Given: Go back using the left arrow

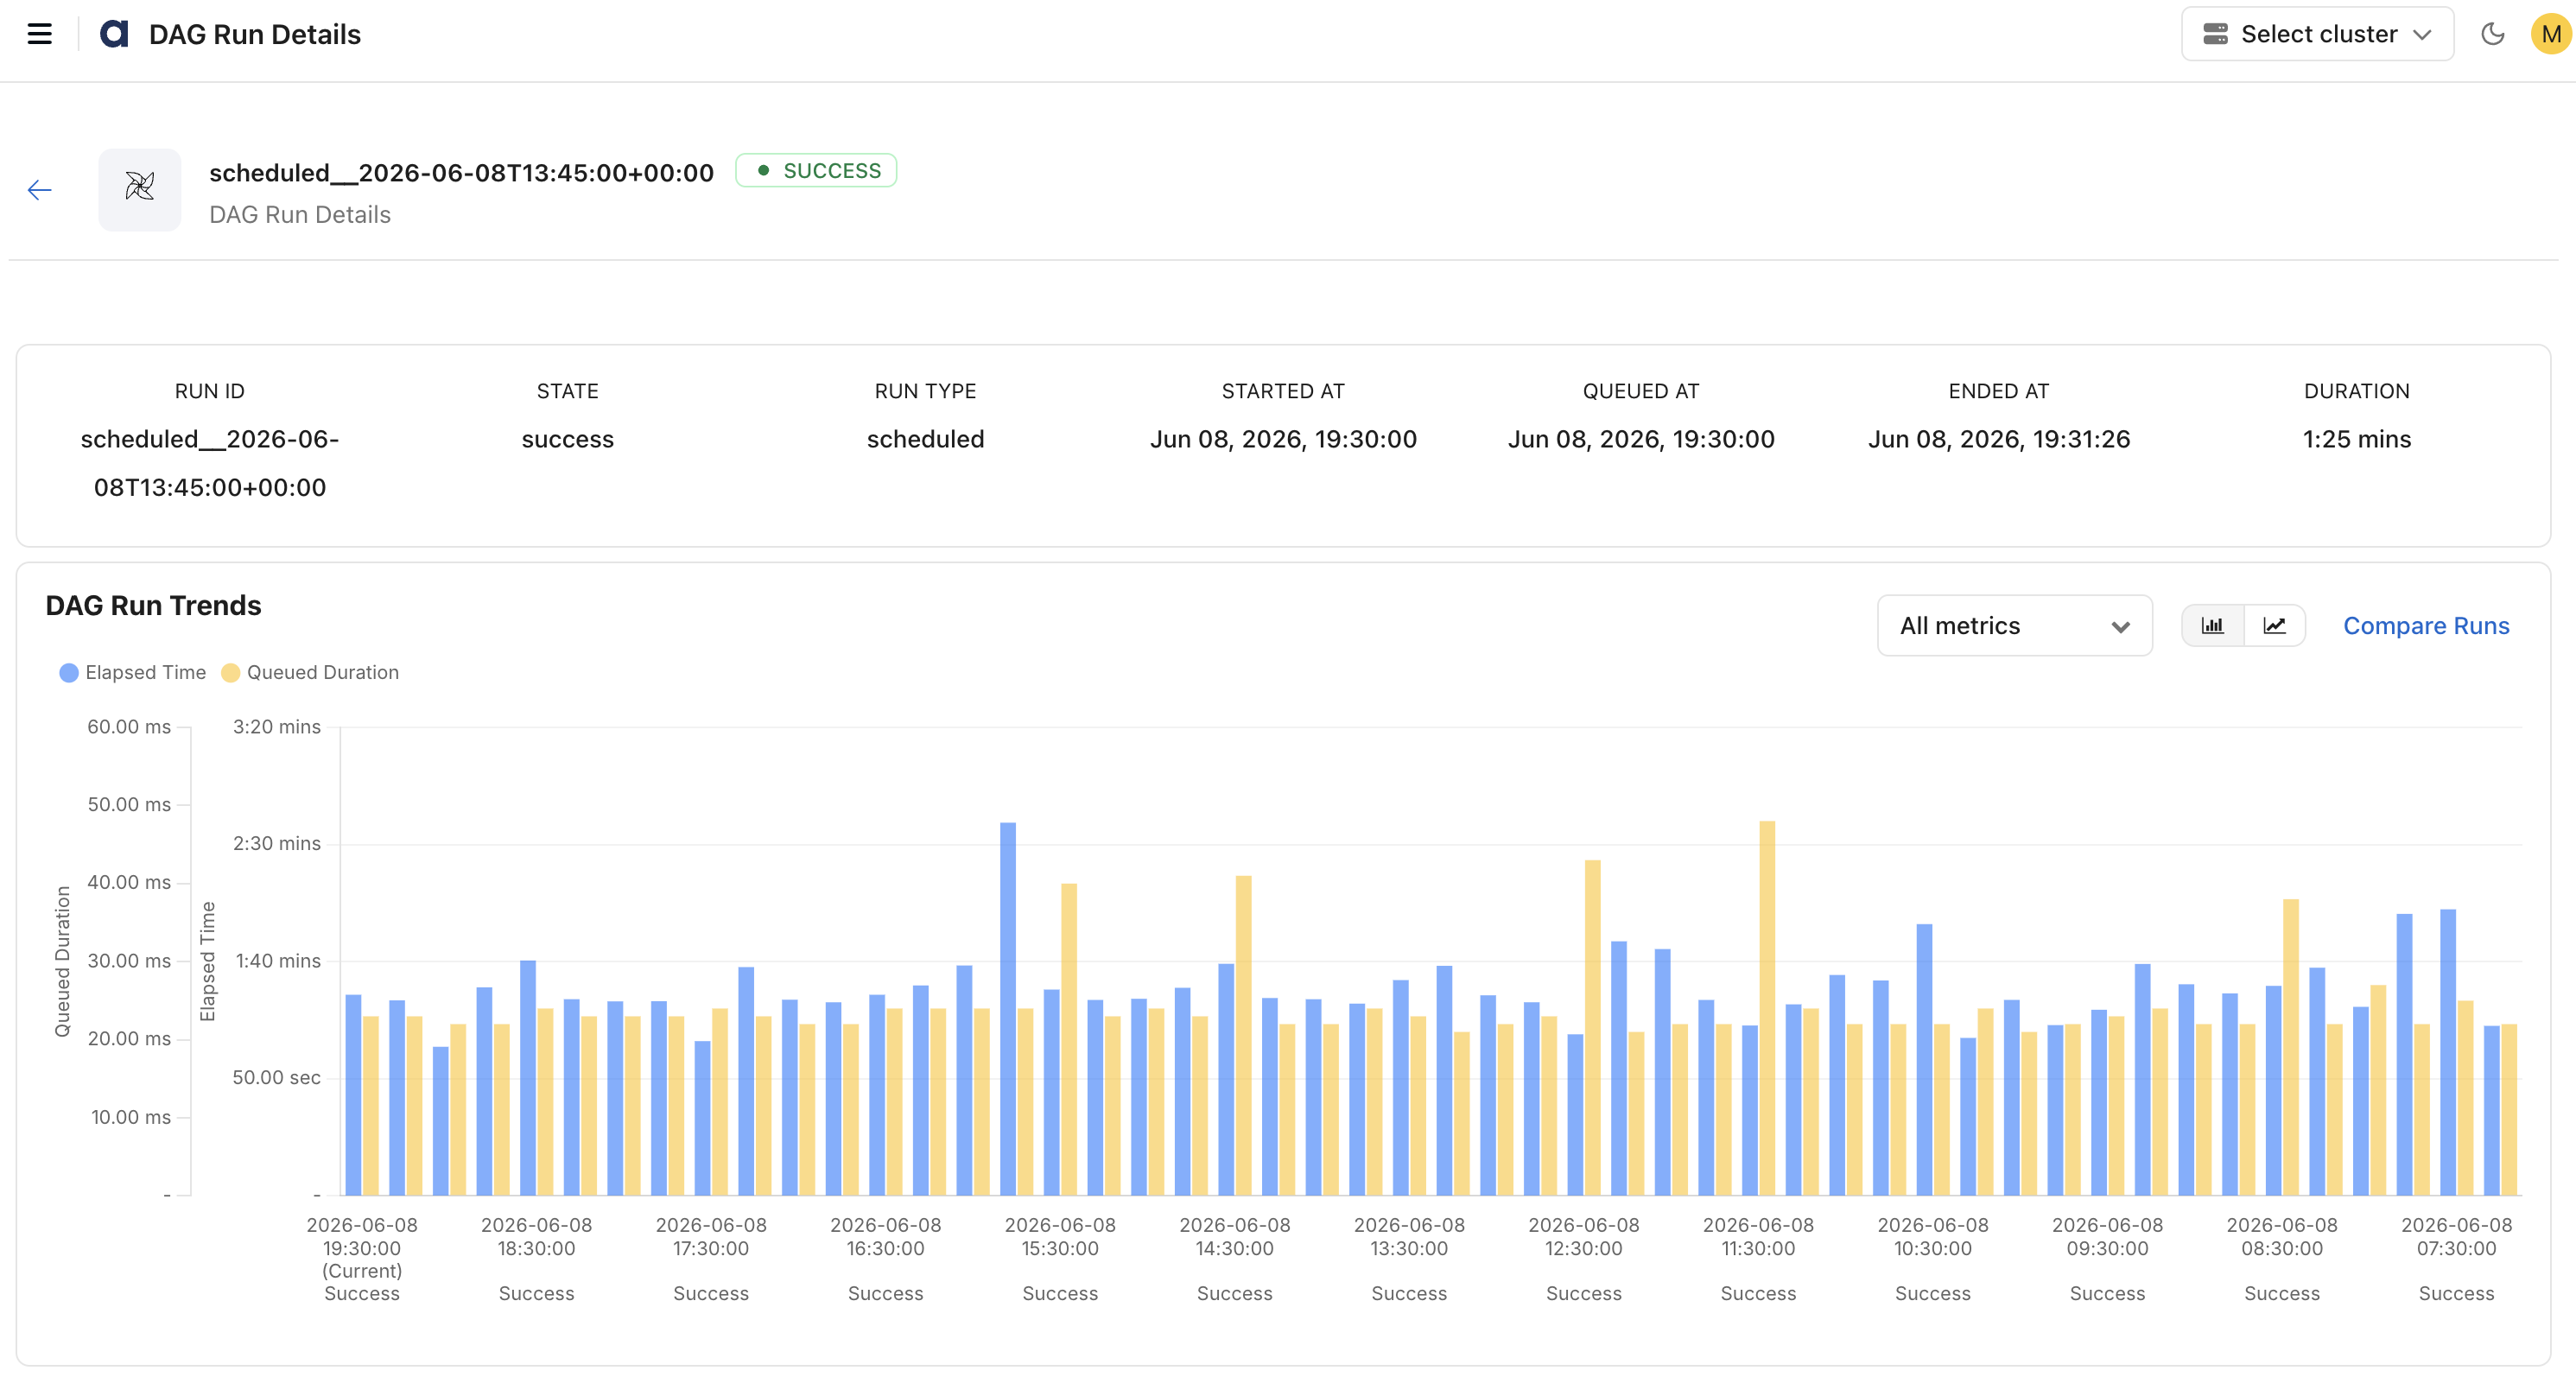Looking at the screenshot, I should tap(40, 190).
